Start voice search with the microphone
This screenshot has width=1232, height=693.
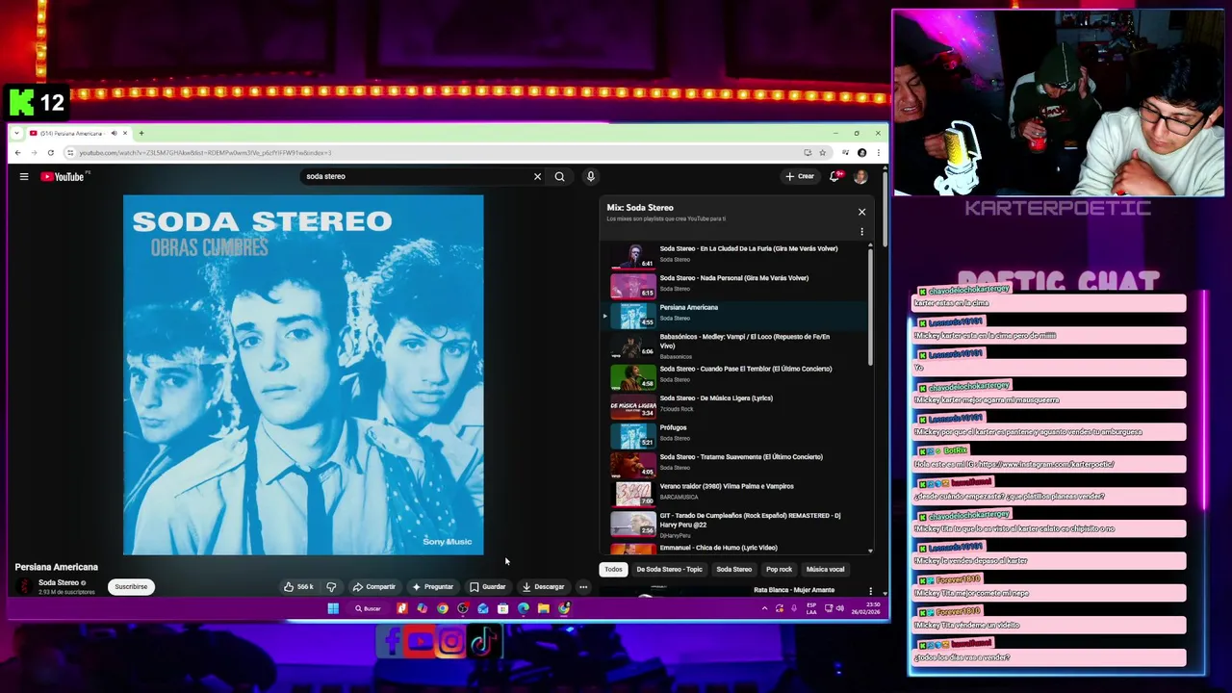(x=590, y=176)
